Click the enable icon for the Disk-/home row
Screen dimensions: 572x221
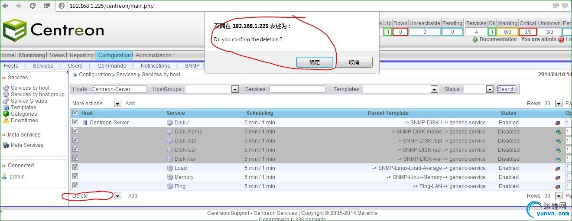click(x=558, y=132)
